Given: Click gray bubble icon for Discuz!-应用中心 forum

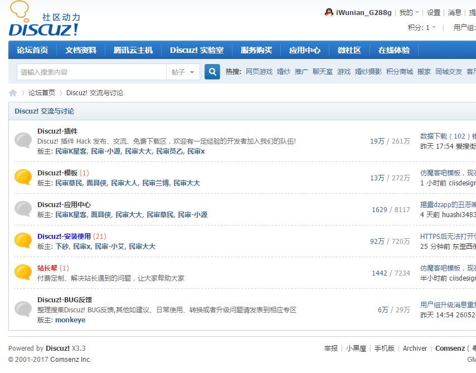Looking at the screenshot, I should [23, 209].
